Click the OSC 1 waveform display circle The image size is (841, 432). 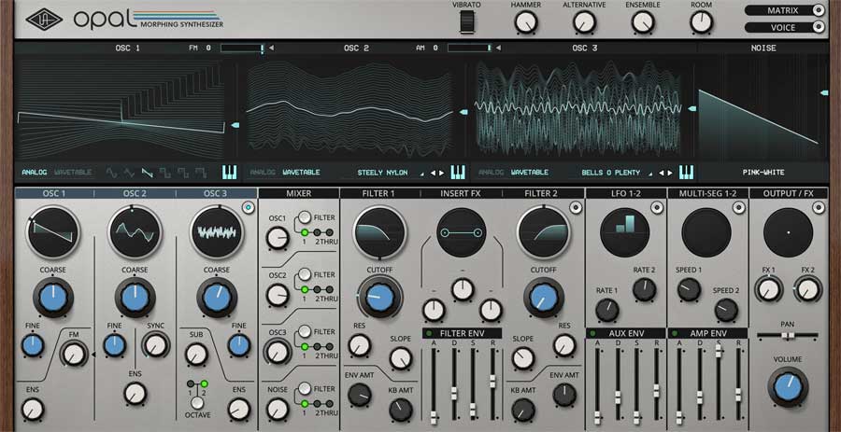point(52,232)
